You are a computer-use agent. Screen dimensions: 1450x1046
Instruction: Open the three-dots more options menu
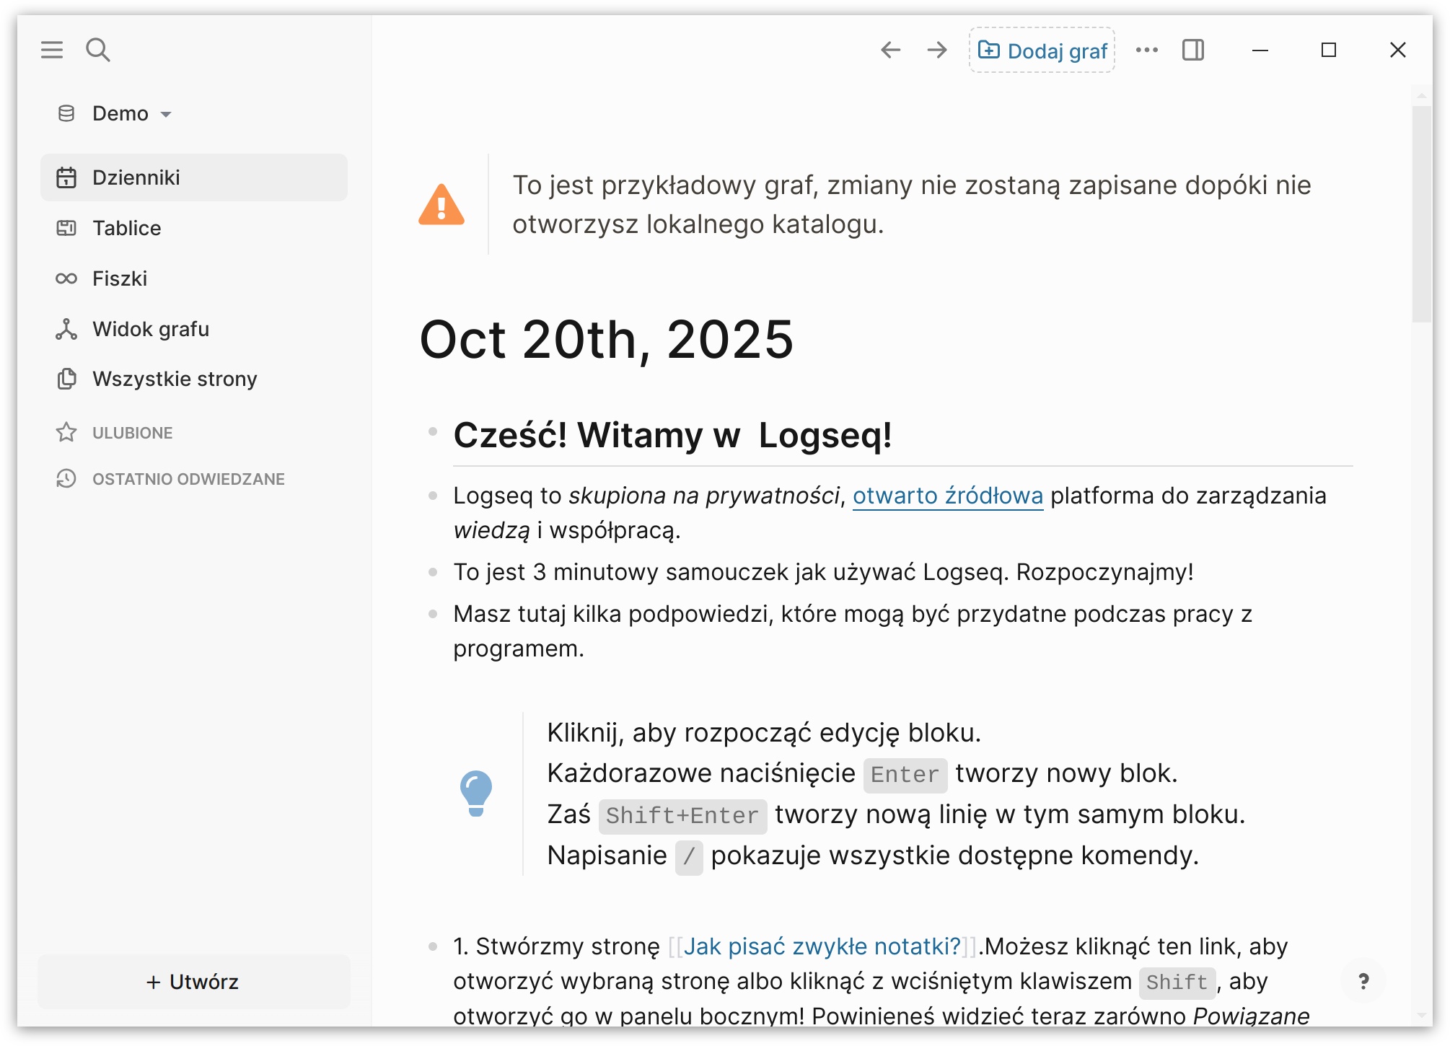point(1147,50)
